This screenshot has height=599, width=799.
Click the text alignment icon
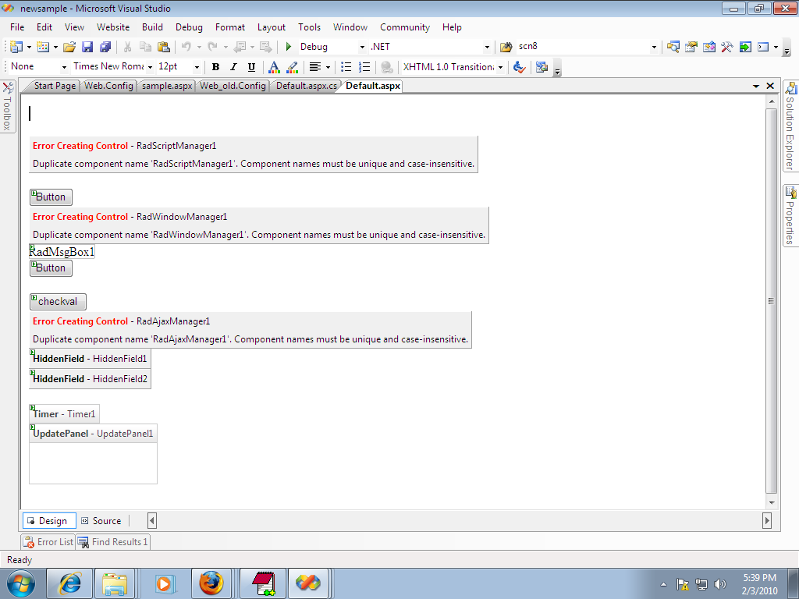tap(315, 67)
